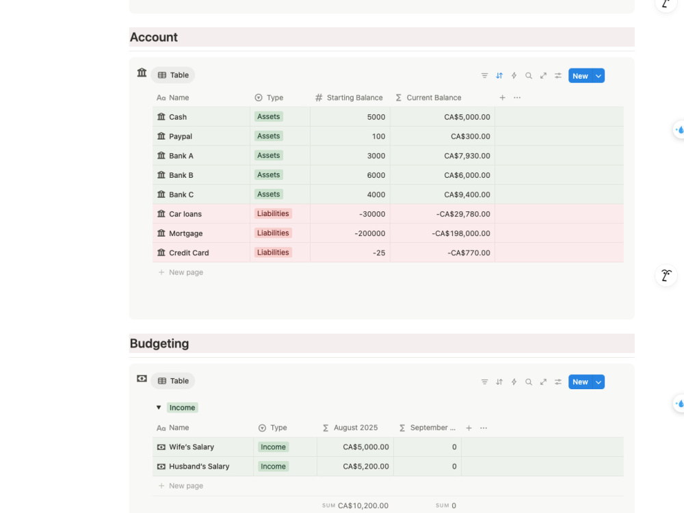
Task: Click sort icon in Account table toolbar
Action: point(499,75)
